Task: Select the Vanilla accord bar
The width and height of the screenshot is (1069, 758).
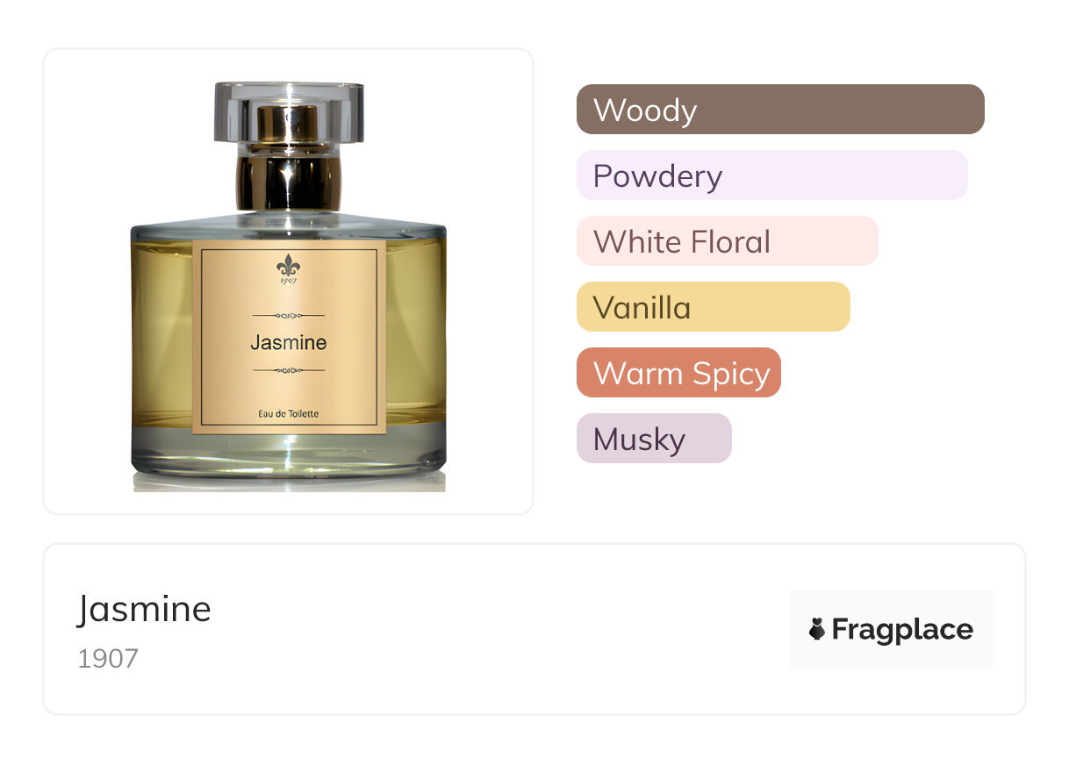Action: tap(714, 307)
